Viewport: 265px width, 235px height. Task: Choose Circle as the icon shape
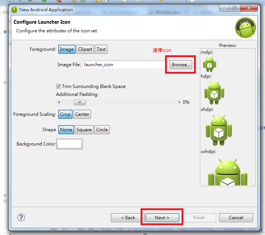coord(102,130)
